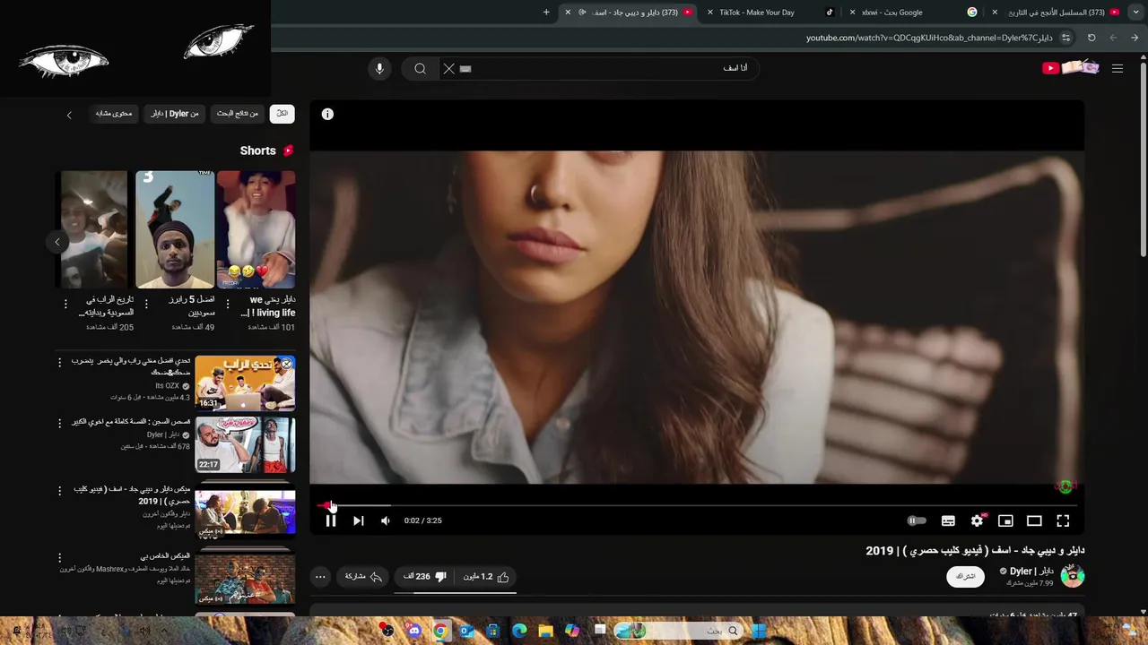The height and width of the screenshot is (645, 1148).
Task: Enter full screen mode
Action: (1063, 520)
